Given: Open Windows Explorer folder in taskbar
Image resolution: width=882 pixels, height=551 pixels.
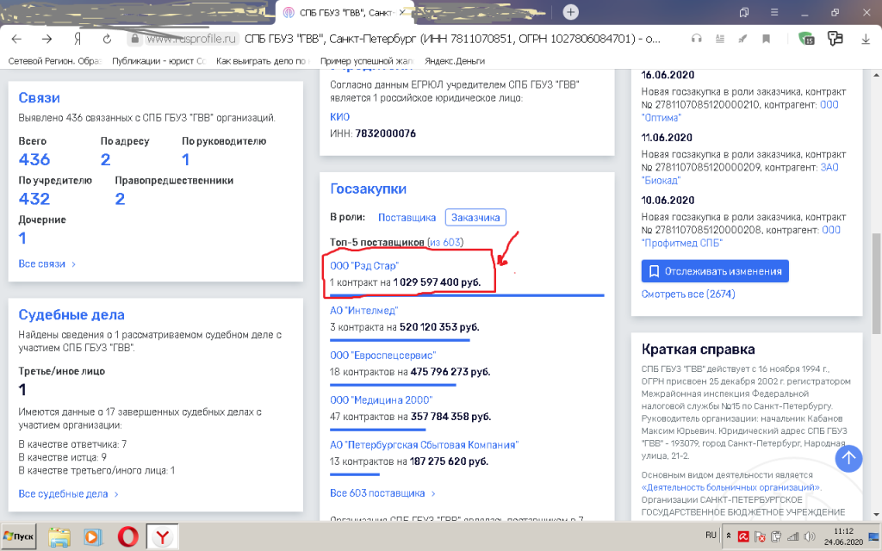Looking at the screenshot, I should [59, 536].
